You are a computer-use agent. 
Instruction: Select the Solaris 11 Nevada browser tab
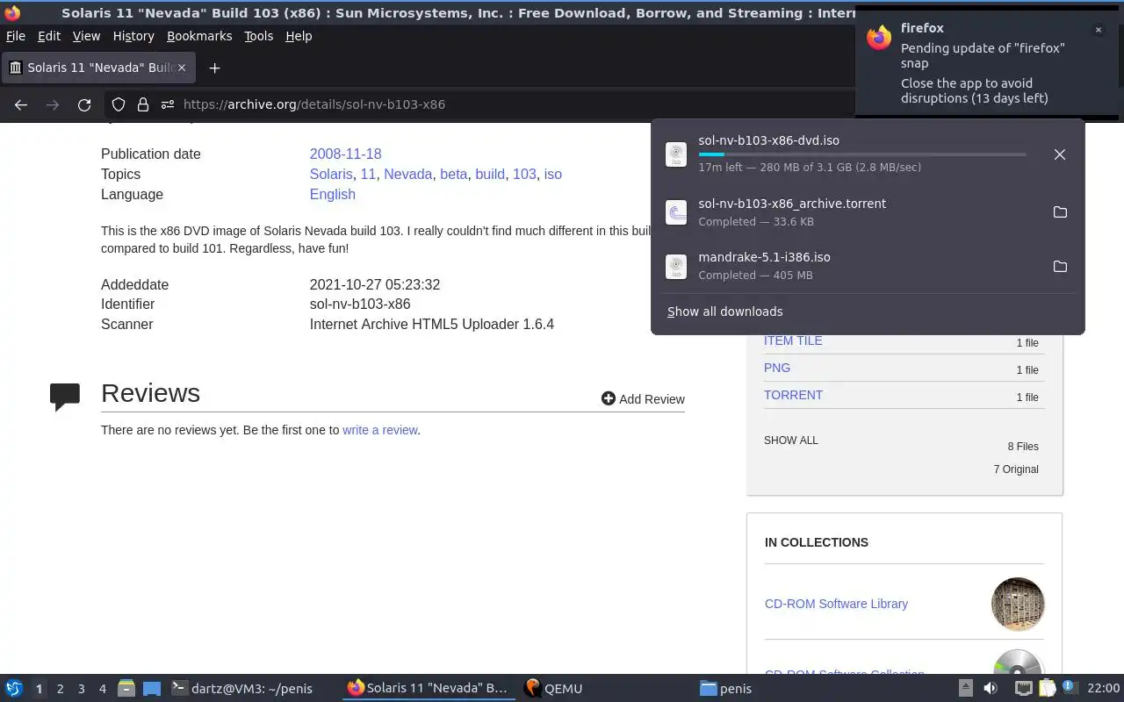(97, 68)
